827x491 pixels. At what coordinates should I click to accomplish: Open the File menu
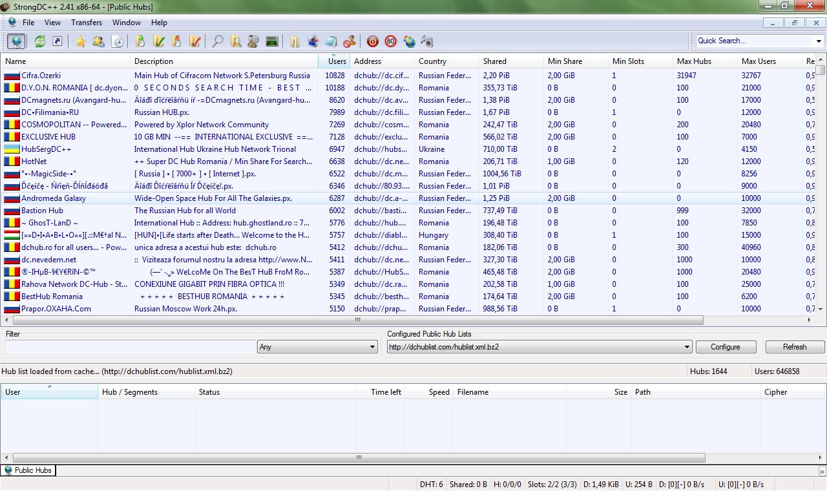[28, 23]
